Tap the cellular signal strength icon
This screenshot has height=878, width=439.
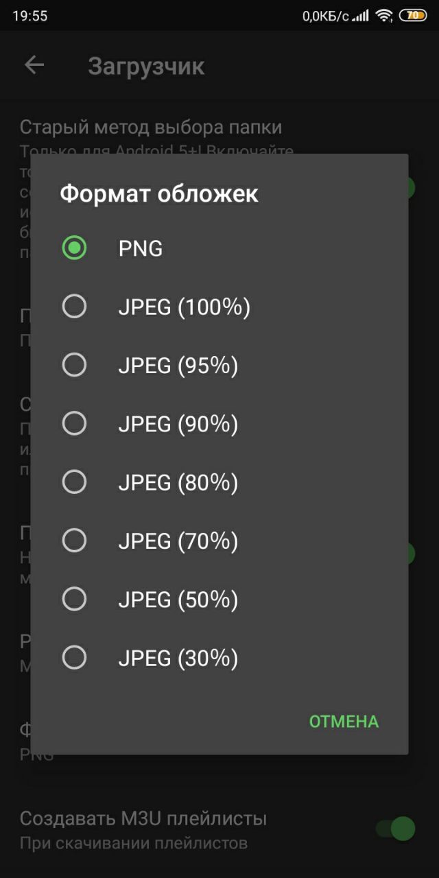click(x=361, y=15)
